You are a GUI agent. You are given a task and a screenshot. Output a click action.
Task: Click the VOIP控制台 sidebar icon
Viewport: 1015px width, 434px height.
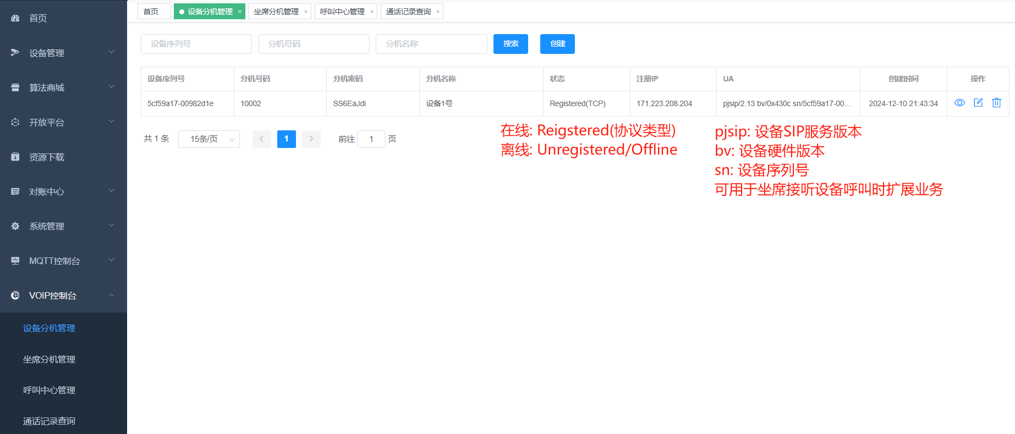pyautogui.click(x=15, y=295)
